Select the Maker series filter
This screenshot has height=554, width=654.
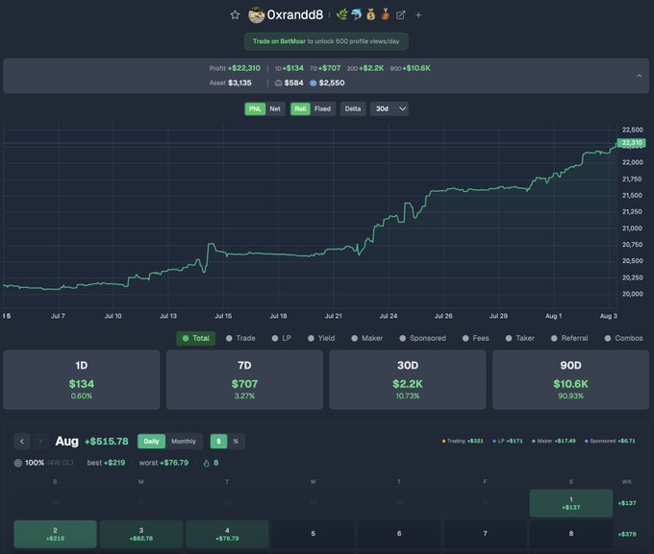(x=367, y=338)
